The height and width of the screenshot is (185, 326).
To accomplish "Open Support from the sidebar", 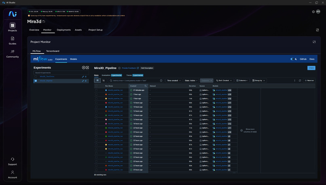I will 13,161.
